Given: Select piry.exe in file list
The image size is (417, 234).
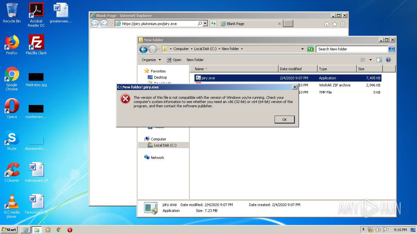Looking at the screenshot, I should click(x=288, y=78).
